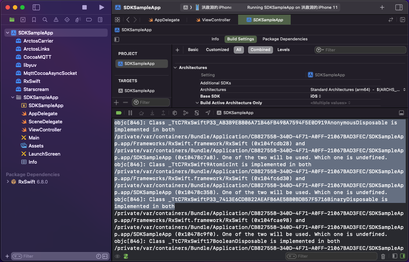Screen dimensions: 409x262
Task: Expand the RxSwift 6.8.0 package
Action: coord(8,182)
